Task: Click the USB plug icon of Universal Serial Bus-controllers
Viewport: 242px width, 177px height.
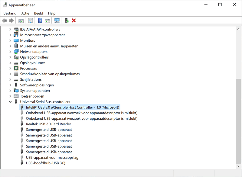Action: [x=16, y=102]
